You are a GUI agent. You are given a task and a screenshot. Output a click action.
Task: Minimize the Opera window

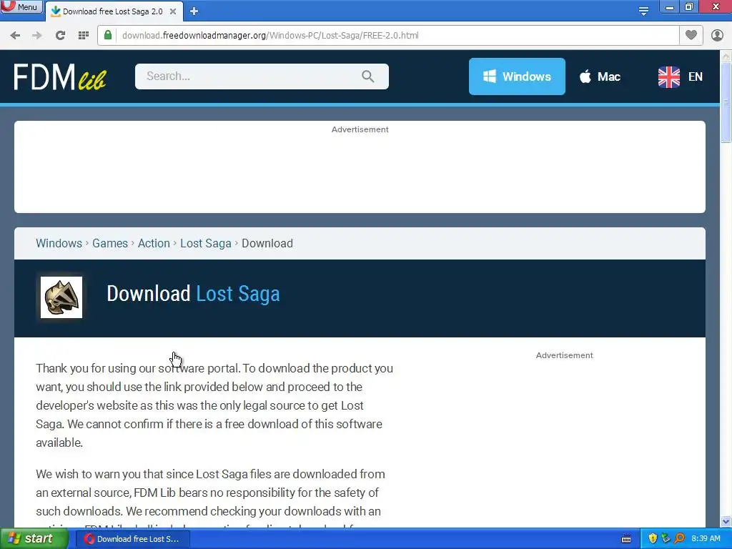(x=669, y=6)
